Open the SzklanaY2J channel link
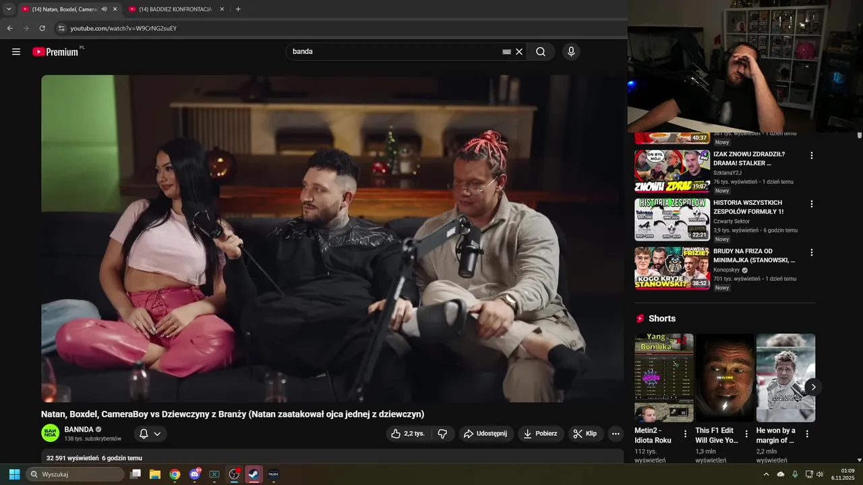This screenshot has height=485, width=863. click(727, 172)
